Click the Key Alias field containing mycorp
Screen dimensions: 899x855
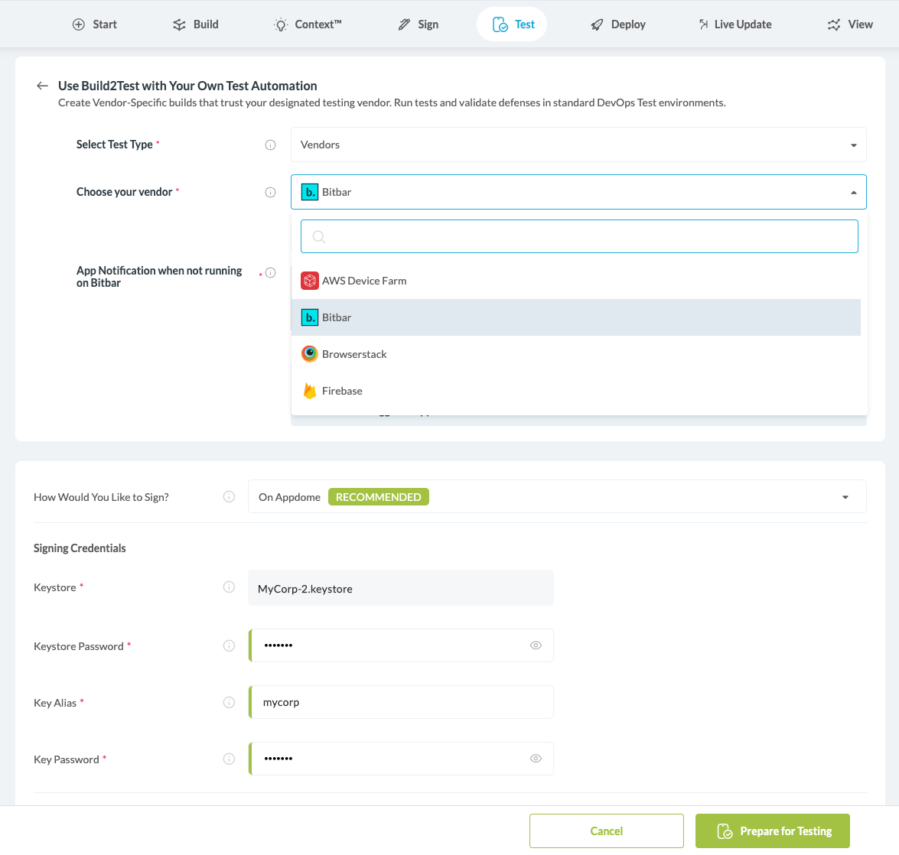pyautogui.click(x=402, y=702)
